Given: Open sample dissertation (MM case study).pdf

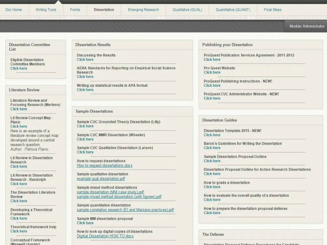Looking at the screenshot, I should 110,192.
